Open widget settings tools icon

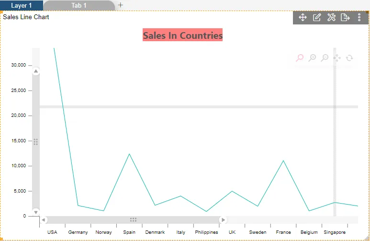331,18
